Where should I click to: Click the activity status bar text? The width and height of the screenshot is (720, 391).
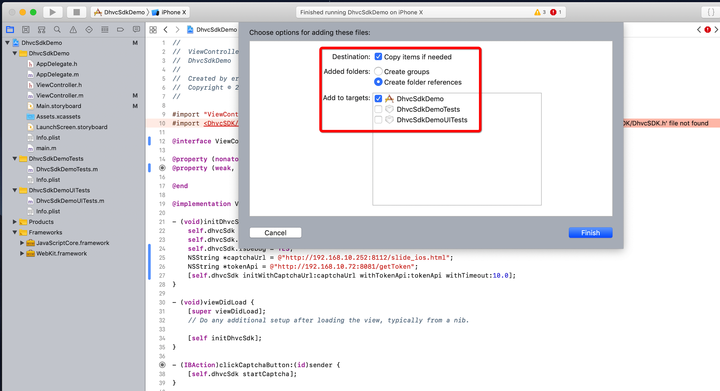pos(362,12)
